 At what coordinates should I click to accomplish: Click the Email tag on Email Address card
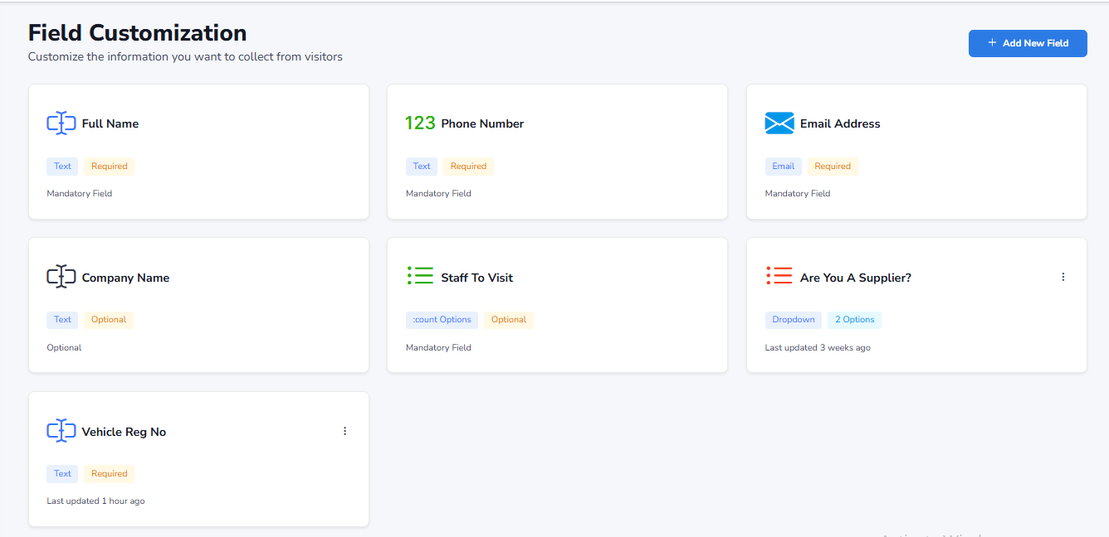click(784, 166)
